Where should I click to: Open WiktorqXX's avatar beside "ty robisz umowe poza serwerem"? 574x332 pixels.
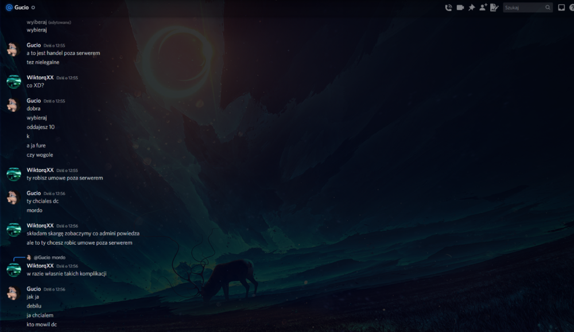(x=14, y=174)
